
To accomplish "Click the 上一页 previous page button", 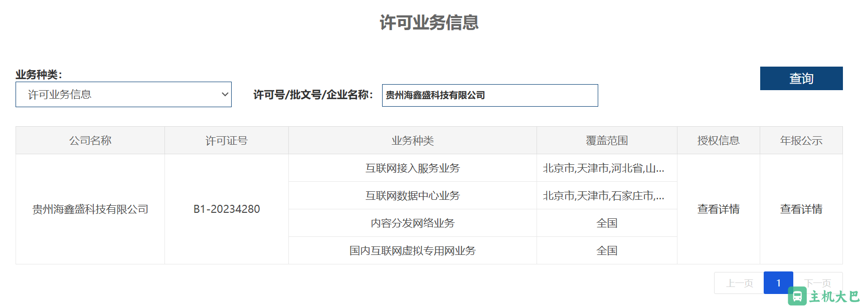I will 739,283.
